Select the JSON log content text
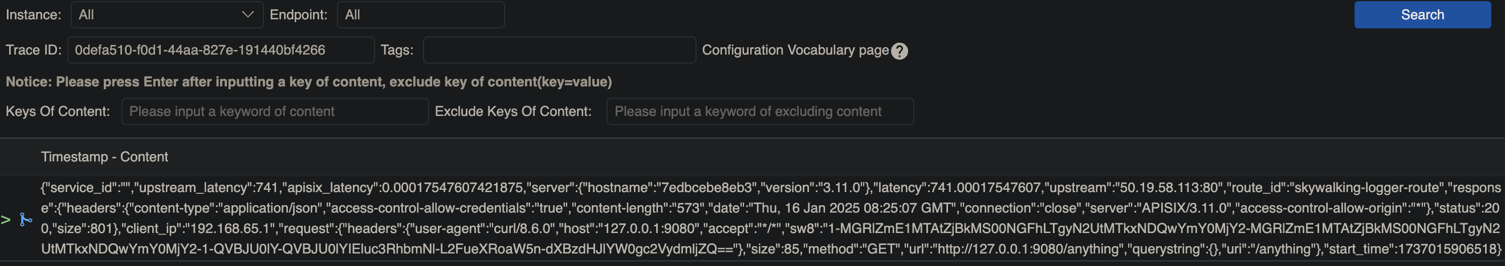This screenshot has width=1505, height=266. tap(771, 218)
